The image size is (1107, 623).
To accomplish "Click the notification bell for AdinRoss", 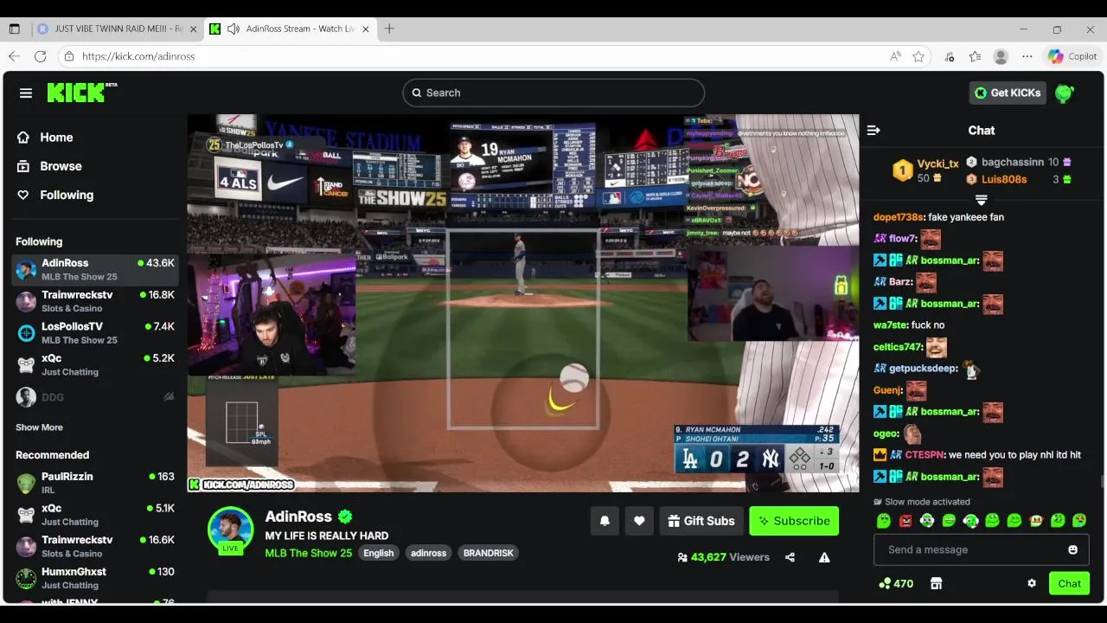I will [x=605, y=521].
